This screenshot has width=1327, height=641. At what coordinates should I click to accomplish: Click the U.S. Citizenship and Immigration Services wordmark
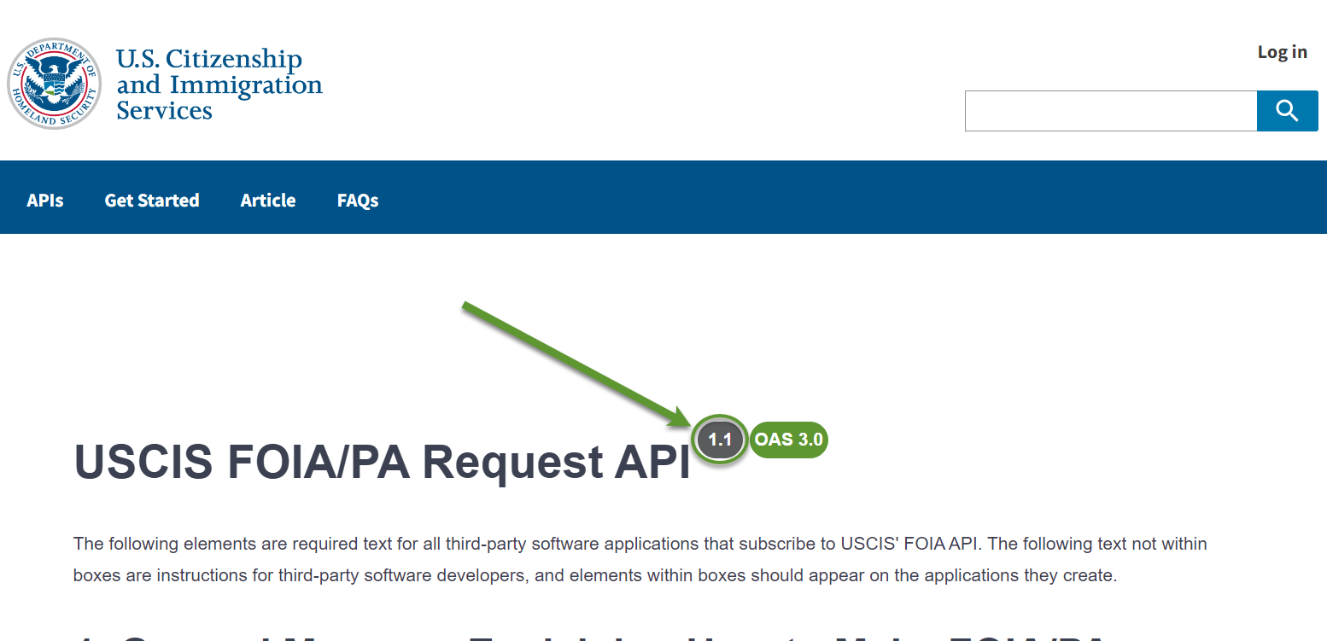[219, 84]
